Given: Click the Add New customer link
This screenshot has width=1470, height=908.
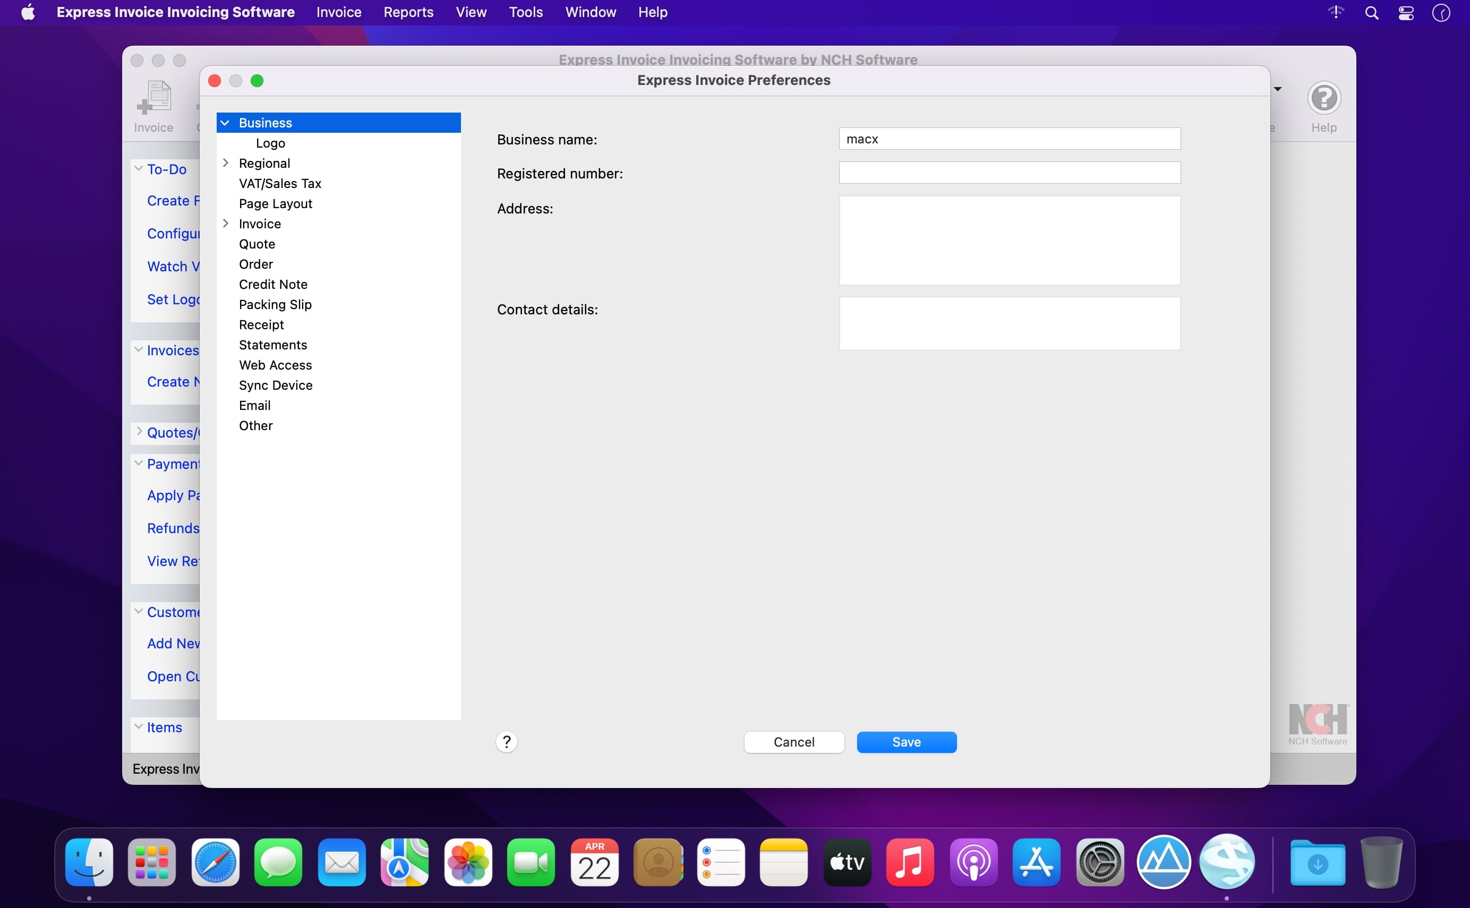Looking at the screenshot, I should (173, 643).
